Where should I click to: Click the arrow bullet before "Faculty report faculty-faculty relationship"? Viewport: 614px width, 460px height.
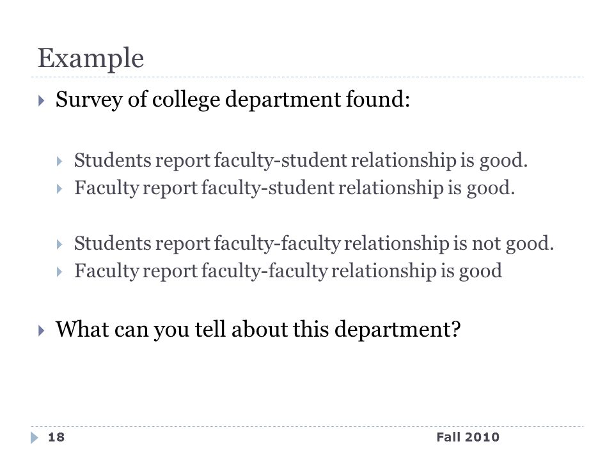[x=59, y=272]
